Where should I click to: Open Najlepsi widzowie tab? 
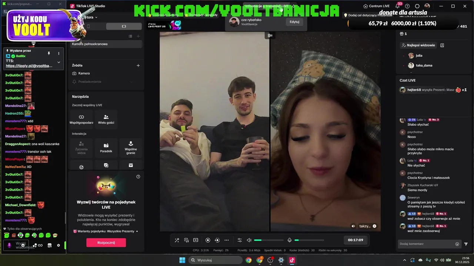pyautogui.click(x=418, y=45)
